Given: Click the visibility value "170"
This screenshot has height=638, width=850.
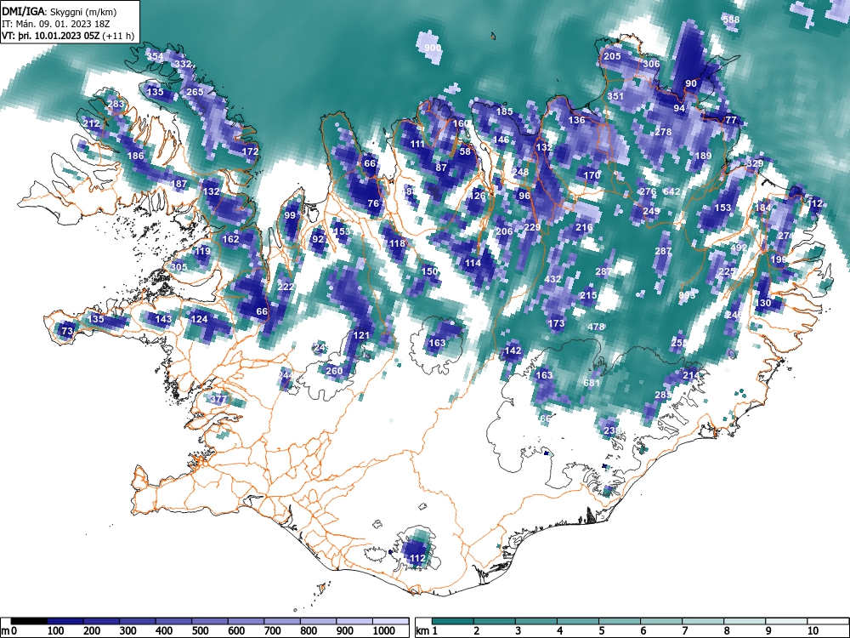Looking at the screenshot, I should click(x=592, y=175).
